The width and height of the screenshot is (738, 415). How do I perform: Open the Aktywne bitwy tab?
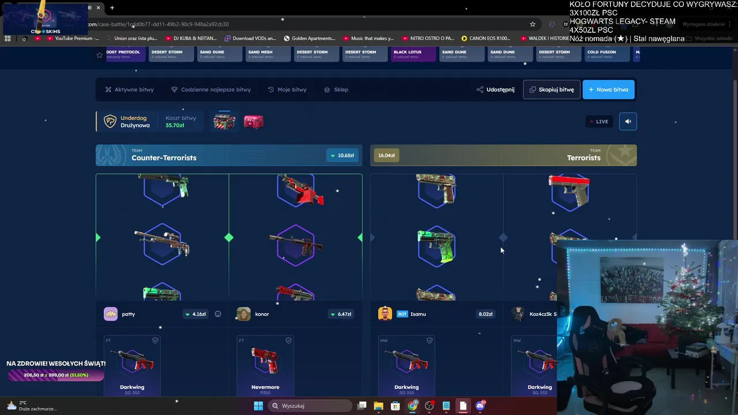pyautogui.click(x=129, y=89)
